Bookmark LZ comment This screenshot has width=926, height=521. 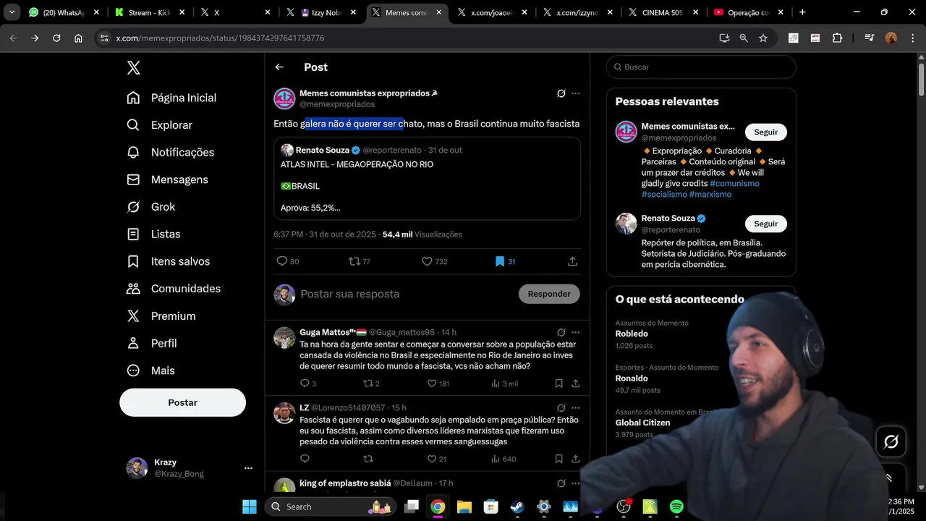[x=558, y=459]
